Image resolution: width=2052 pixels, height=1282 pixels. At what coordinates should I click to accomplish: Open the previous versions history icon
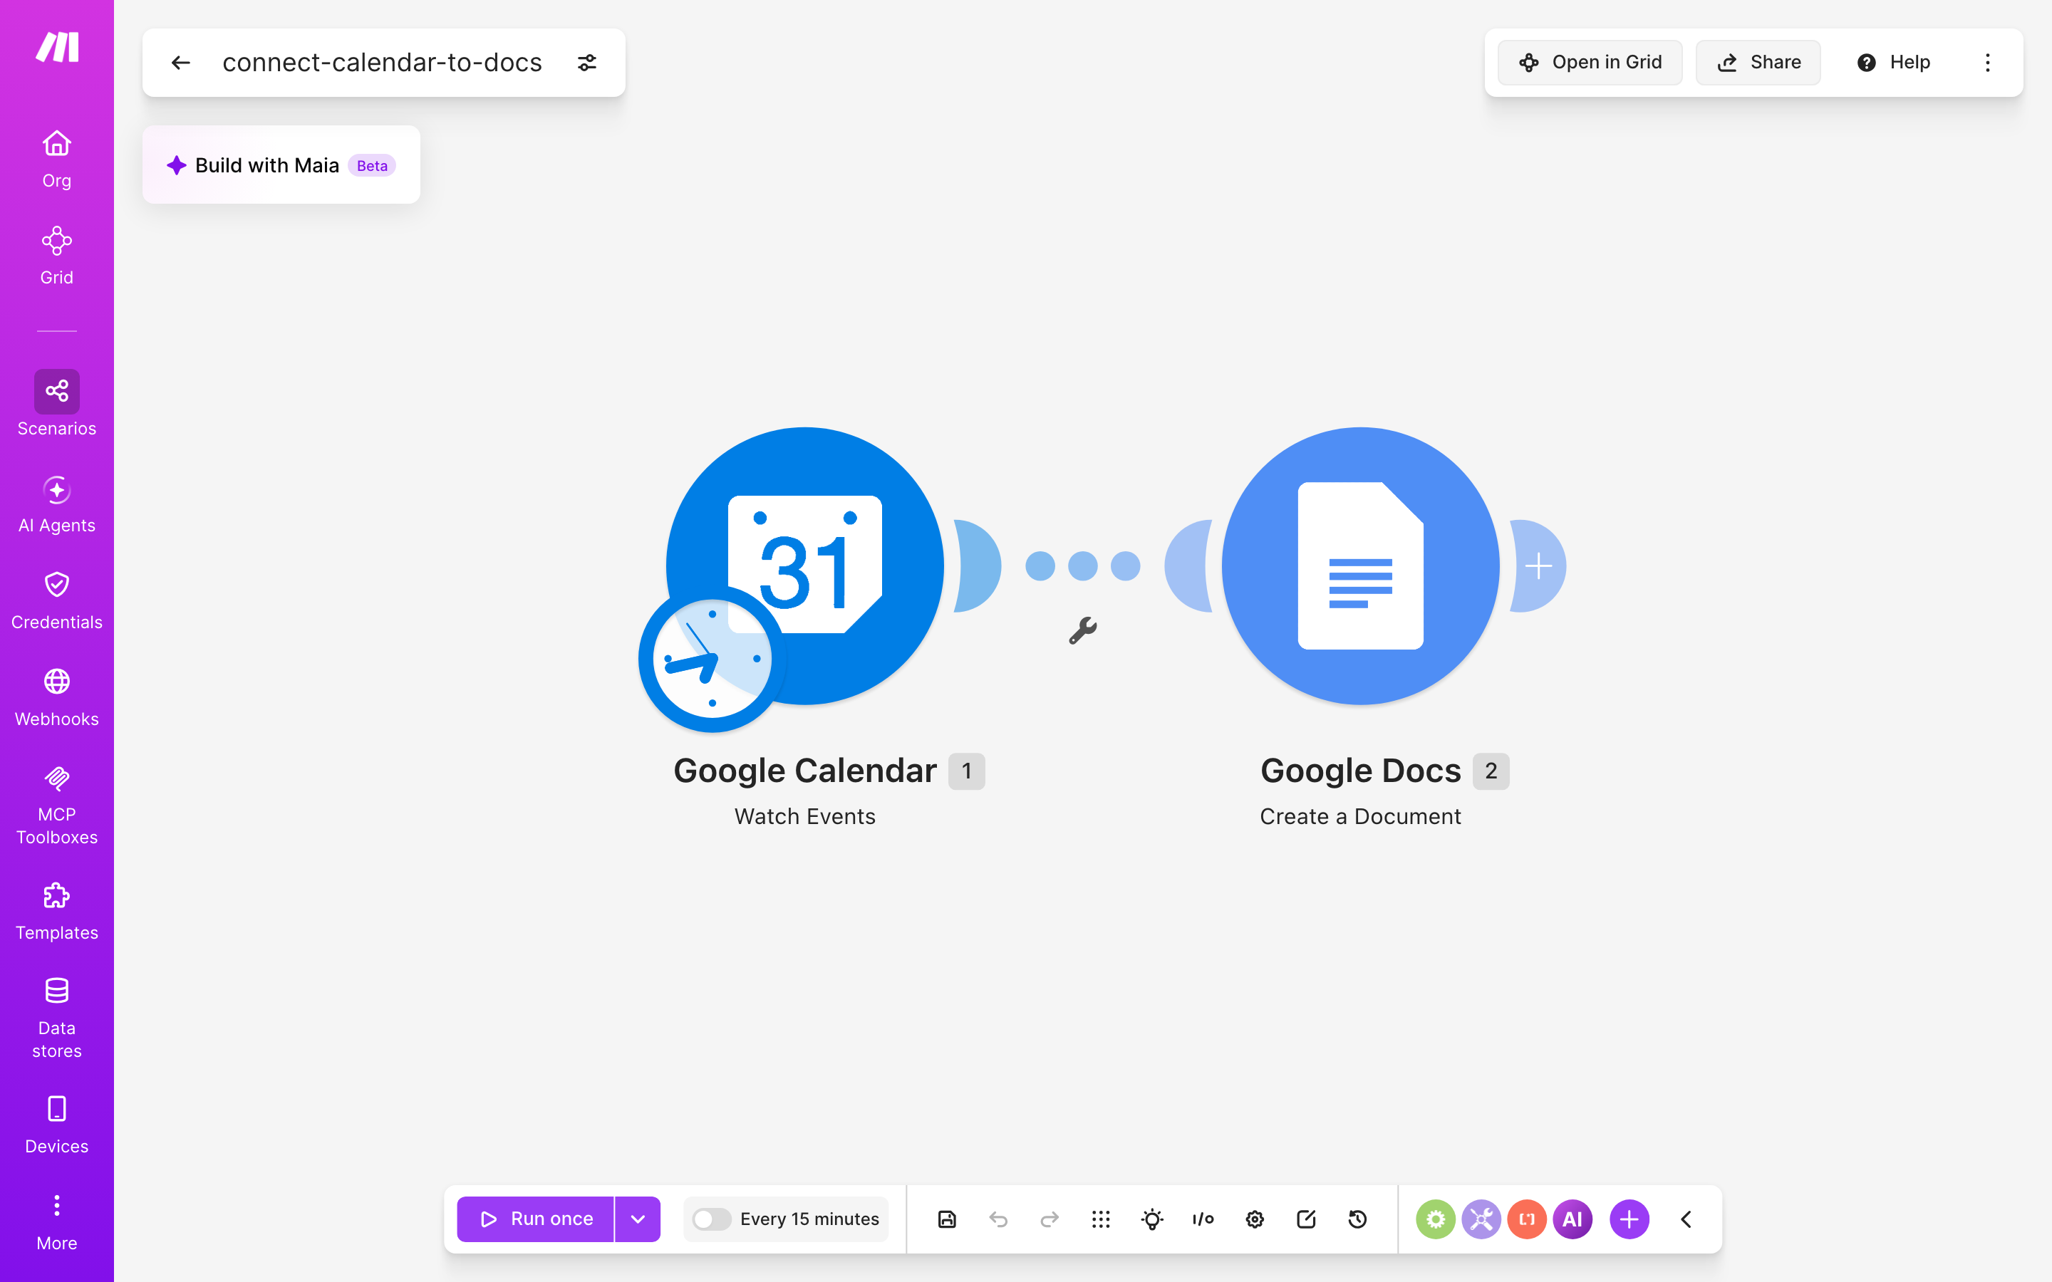pyautogui.click(x=1357, y=1219)
